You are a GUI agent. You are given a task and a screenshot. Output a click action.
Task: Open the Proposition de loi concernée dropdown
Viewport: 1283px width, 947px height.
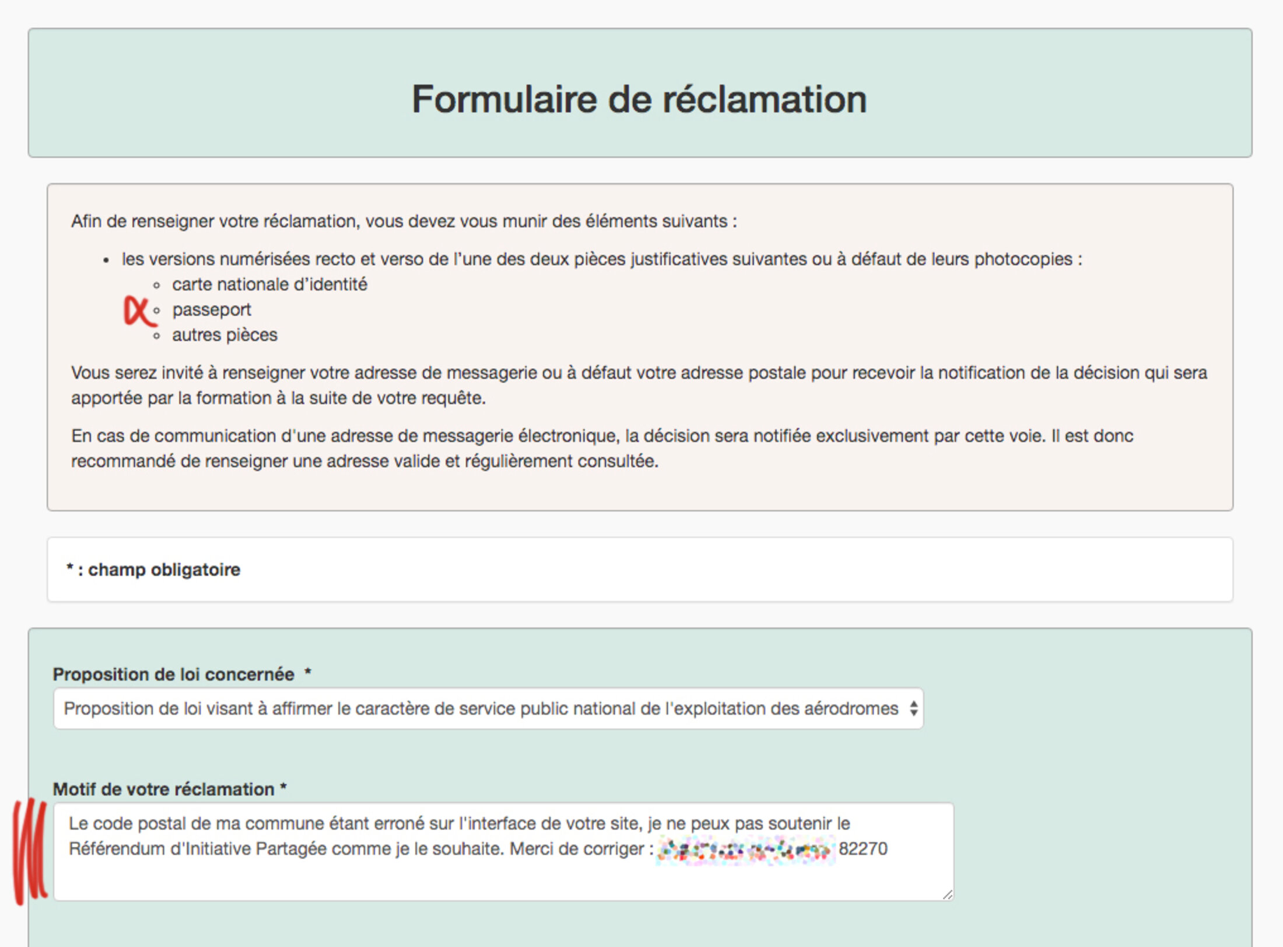tap(488, 709)
